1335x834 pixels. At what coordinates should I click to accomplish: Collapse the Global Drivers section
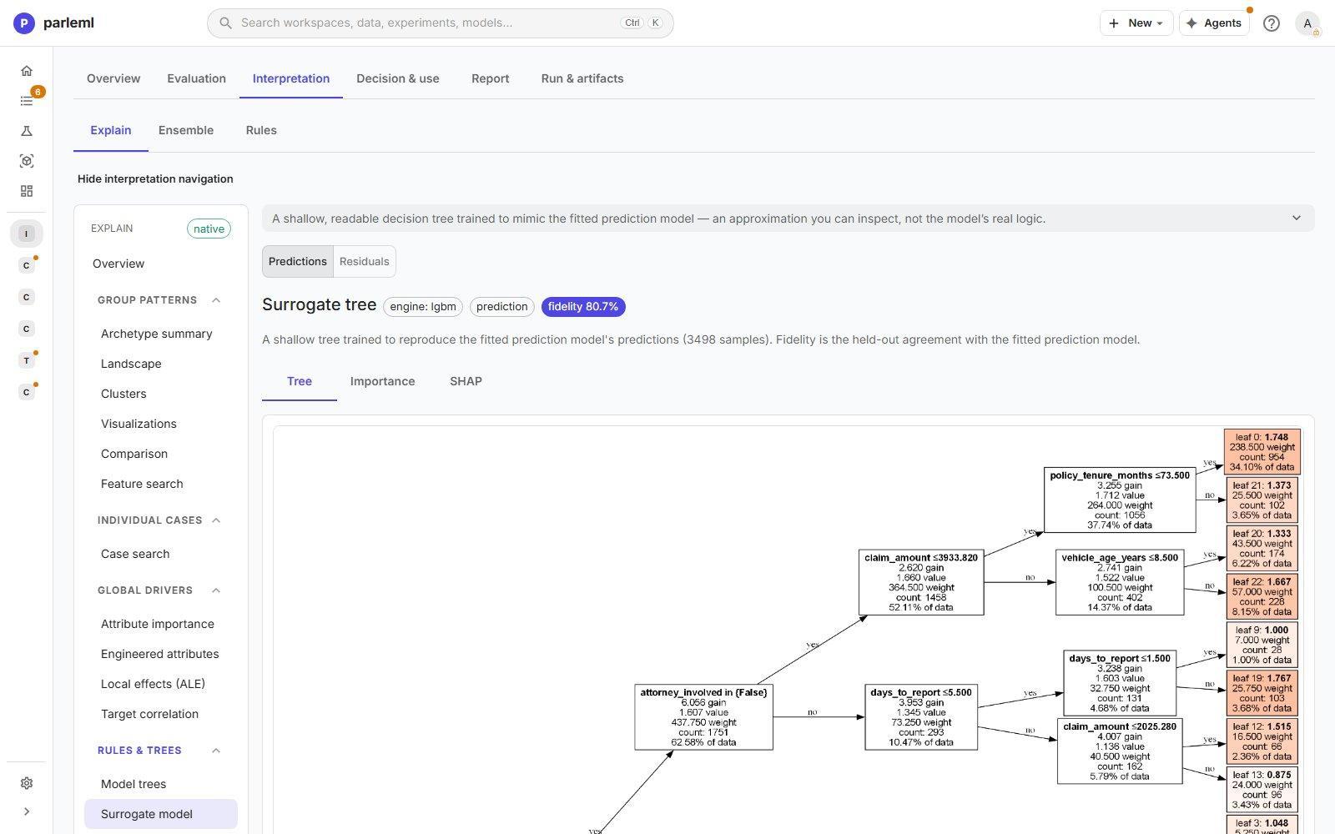216,590
